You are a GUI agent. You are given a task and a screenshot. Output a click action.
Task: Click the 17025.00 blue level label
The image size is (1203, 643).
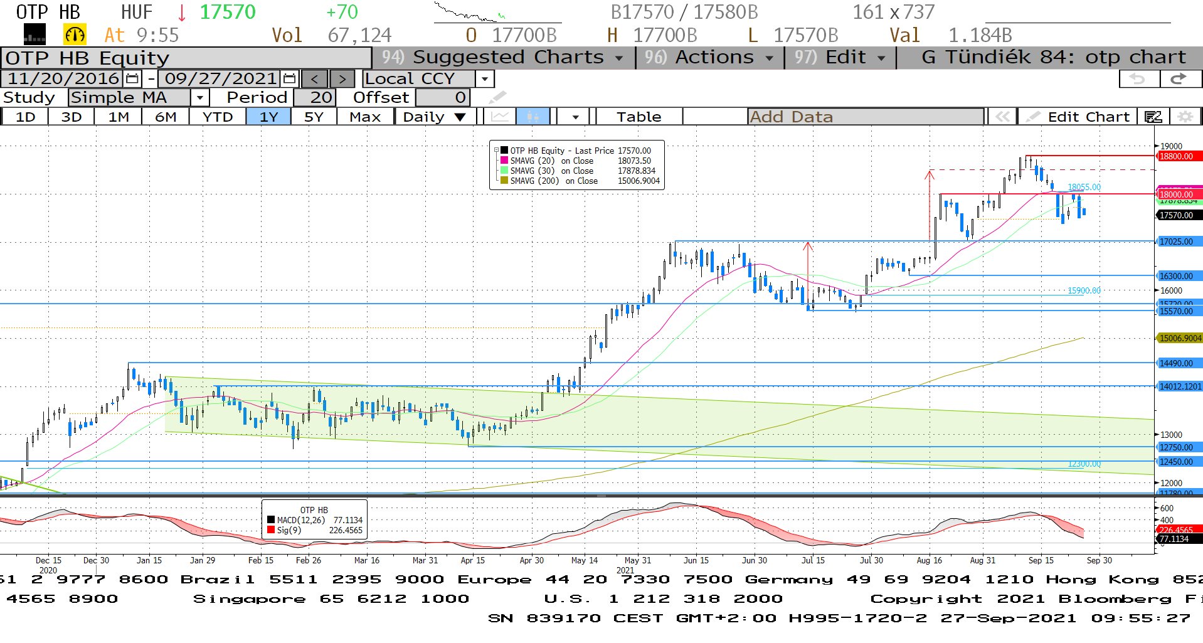click(x=1179, y=242)
